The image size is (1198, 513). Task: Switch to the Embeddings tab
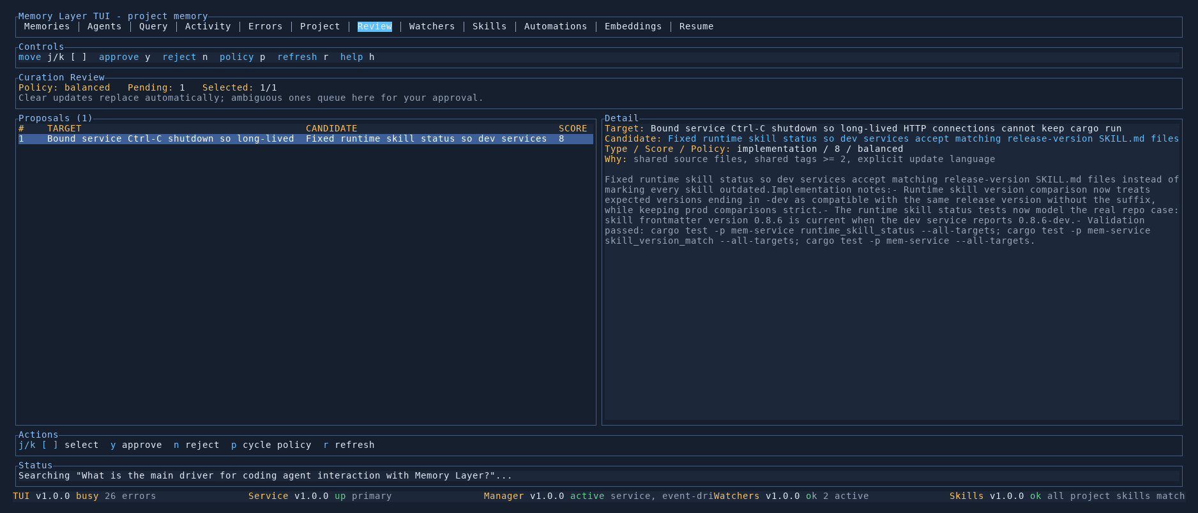[633, 26]
